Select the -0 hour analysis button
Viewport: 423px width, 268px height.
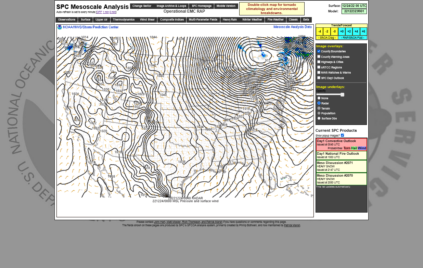click(x=334, y=31)
